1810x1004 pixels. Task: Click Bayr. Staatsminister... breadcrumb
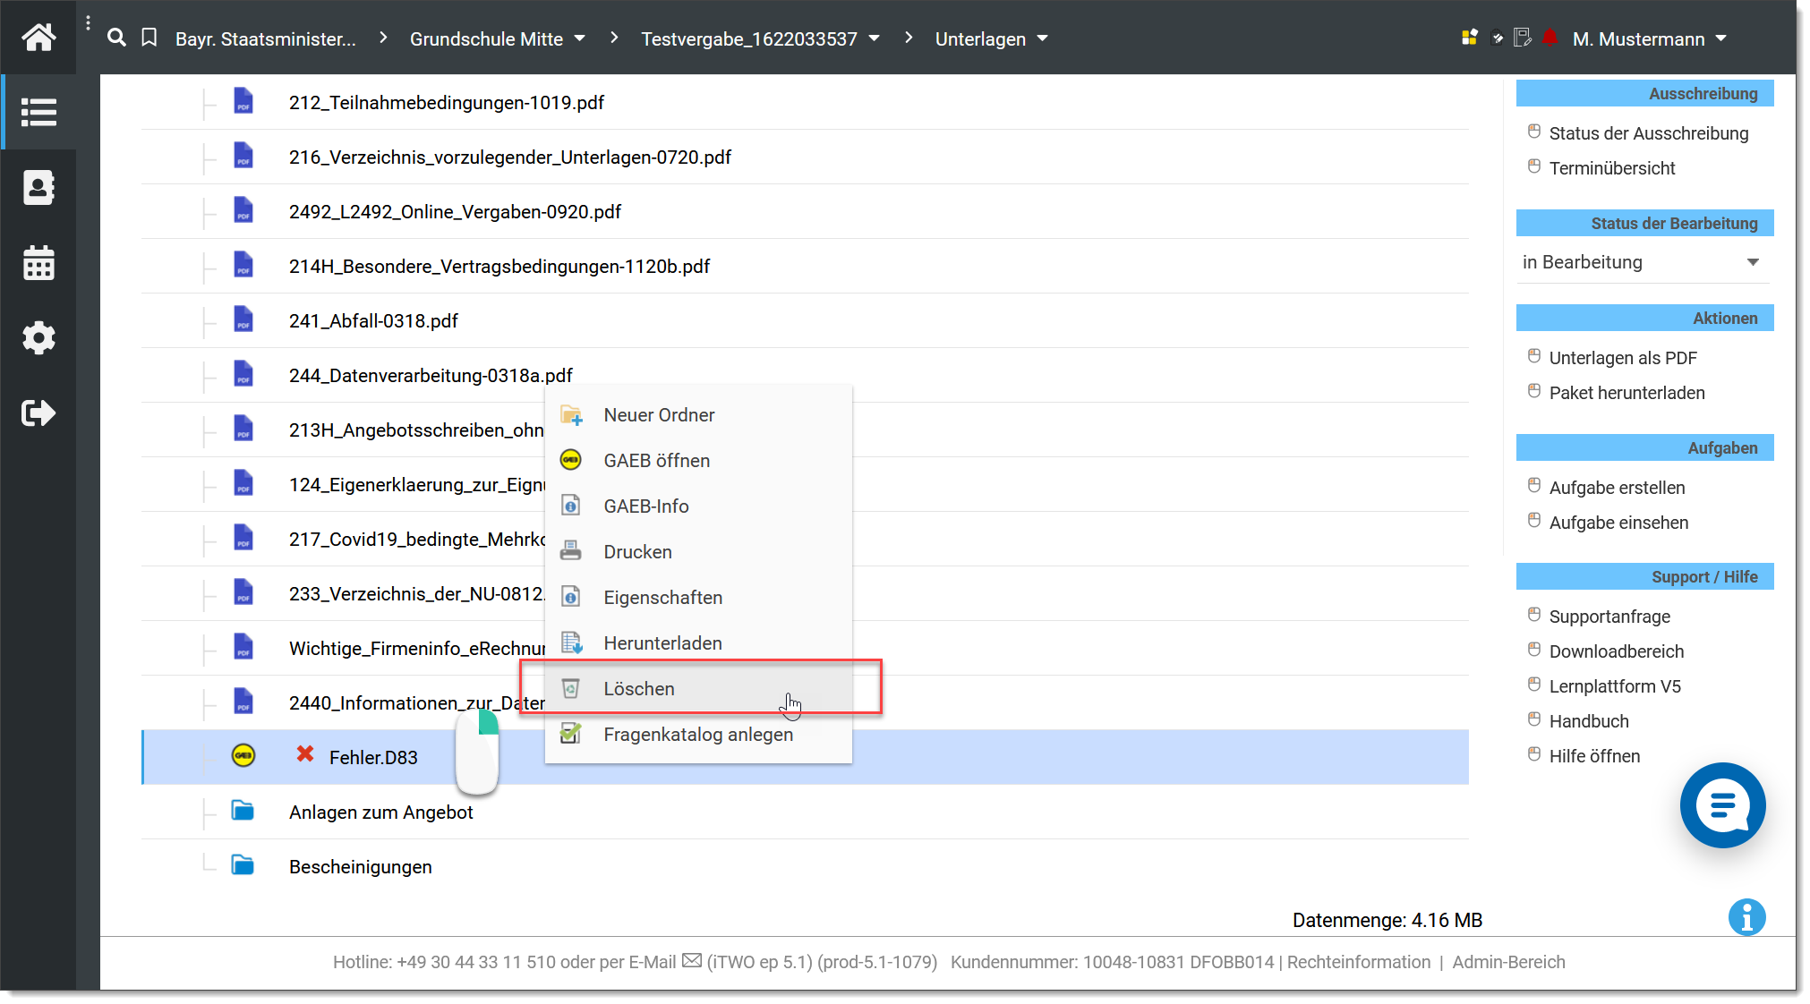point(265,39)
